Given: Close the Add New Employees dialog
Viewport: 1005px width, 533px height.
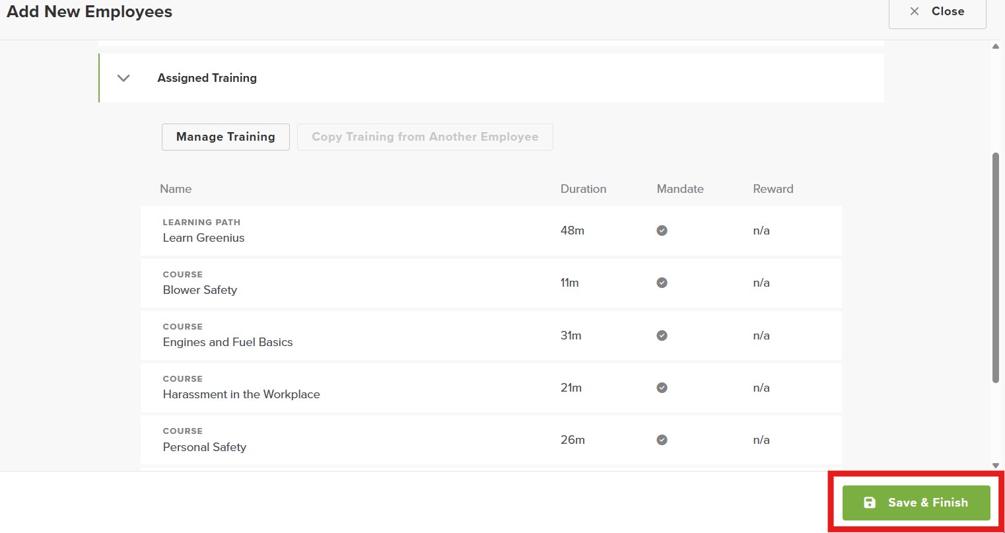Looking at the screenshot, I should [938, 12].
